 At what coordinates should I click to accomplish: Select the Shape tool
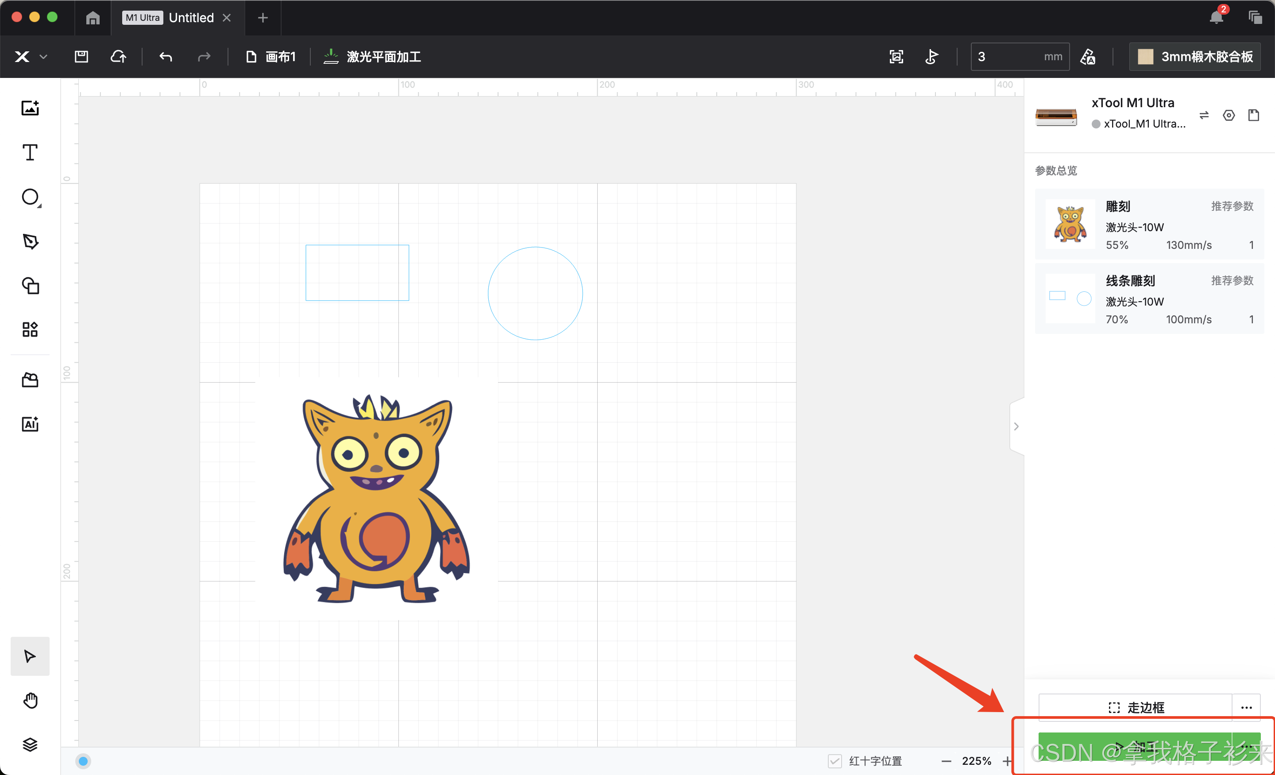pos(30,197)
